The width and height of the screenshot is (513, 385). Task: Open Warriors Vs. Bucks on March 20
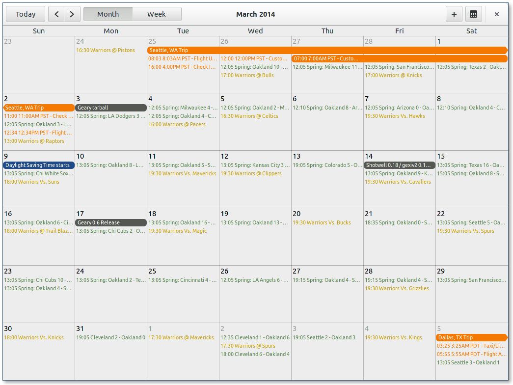(x=322, y=222)
